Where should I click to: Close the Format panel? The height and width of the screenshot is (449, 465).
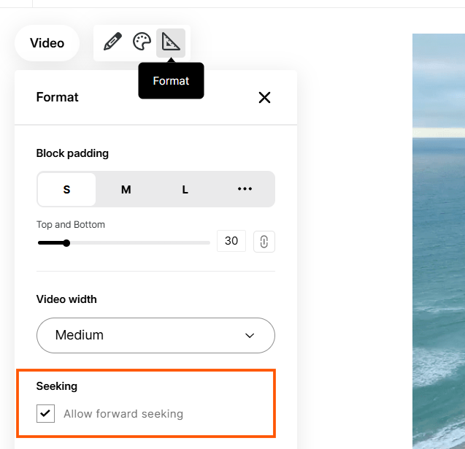pos(264,97)
